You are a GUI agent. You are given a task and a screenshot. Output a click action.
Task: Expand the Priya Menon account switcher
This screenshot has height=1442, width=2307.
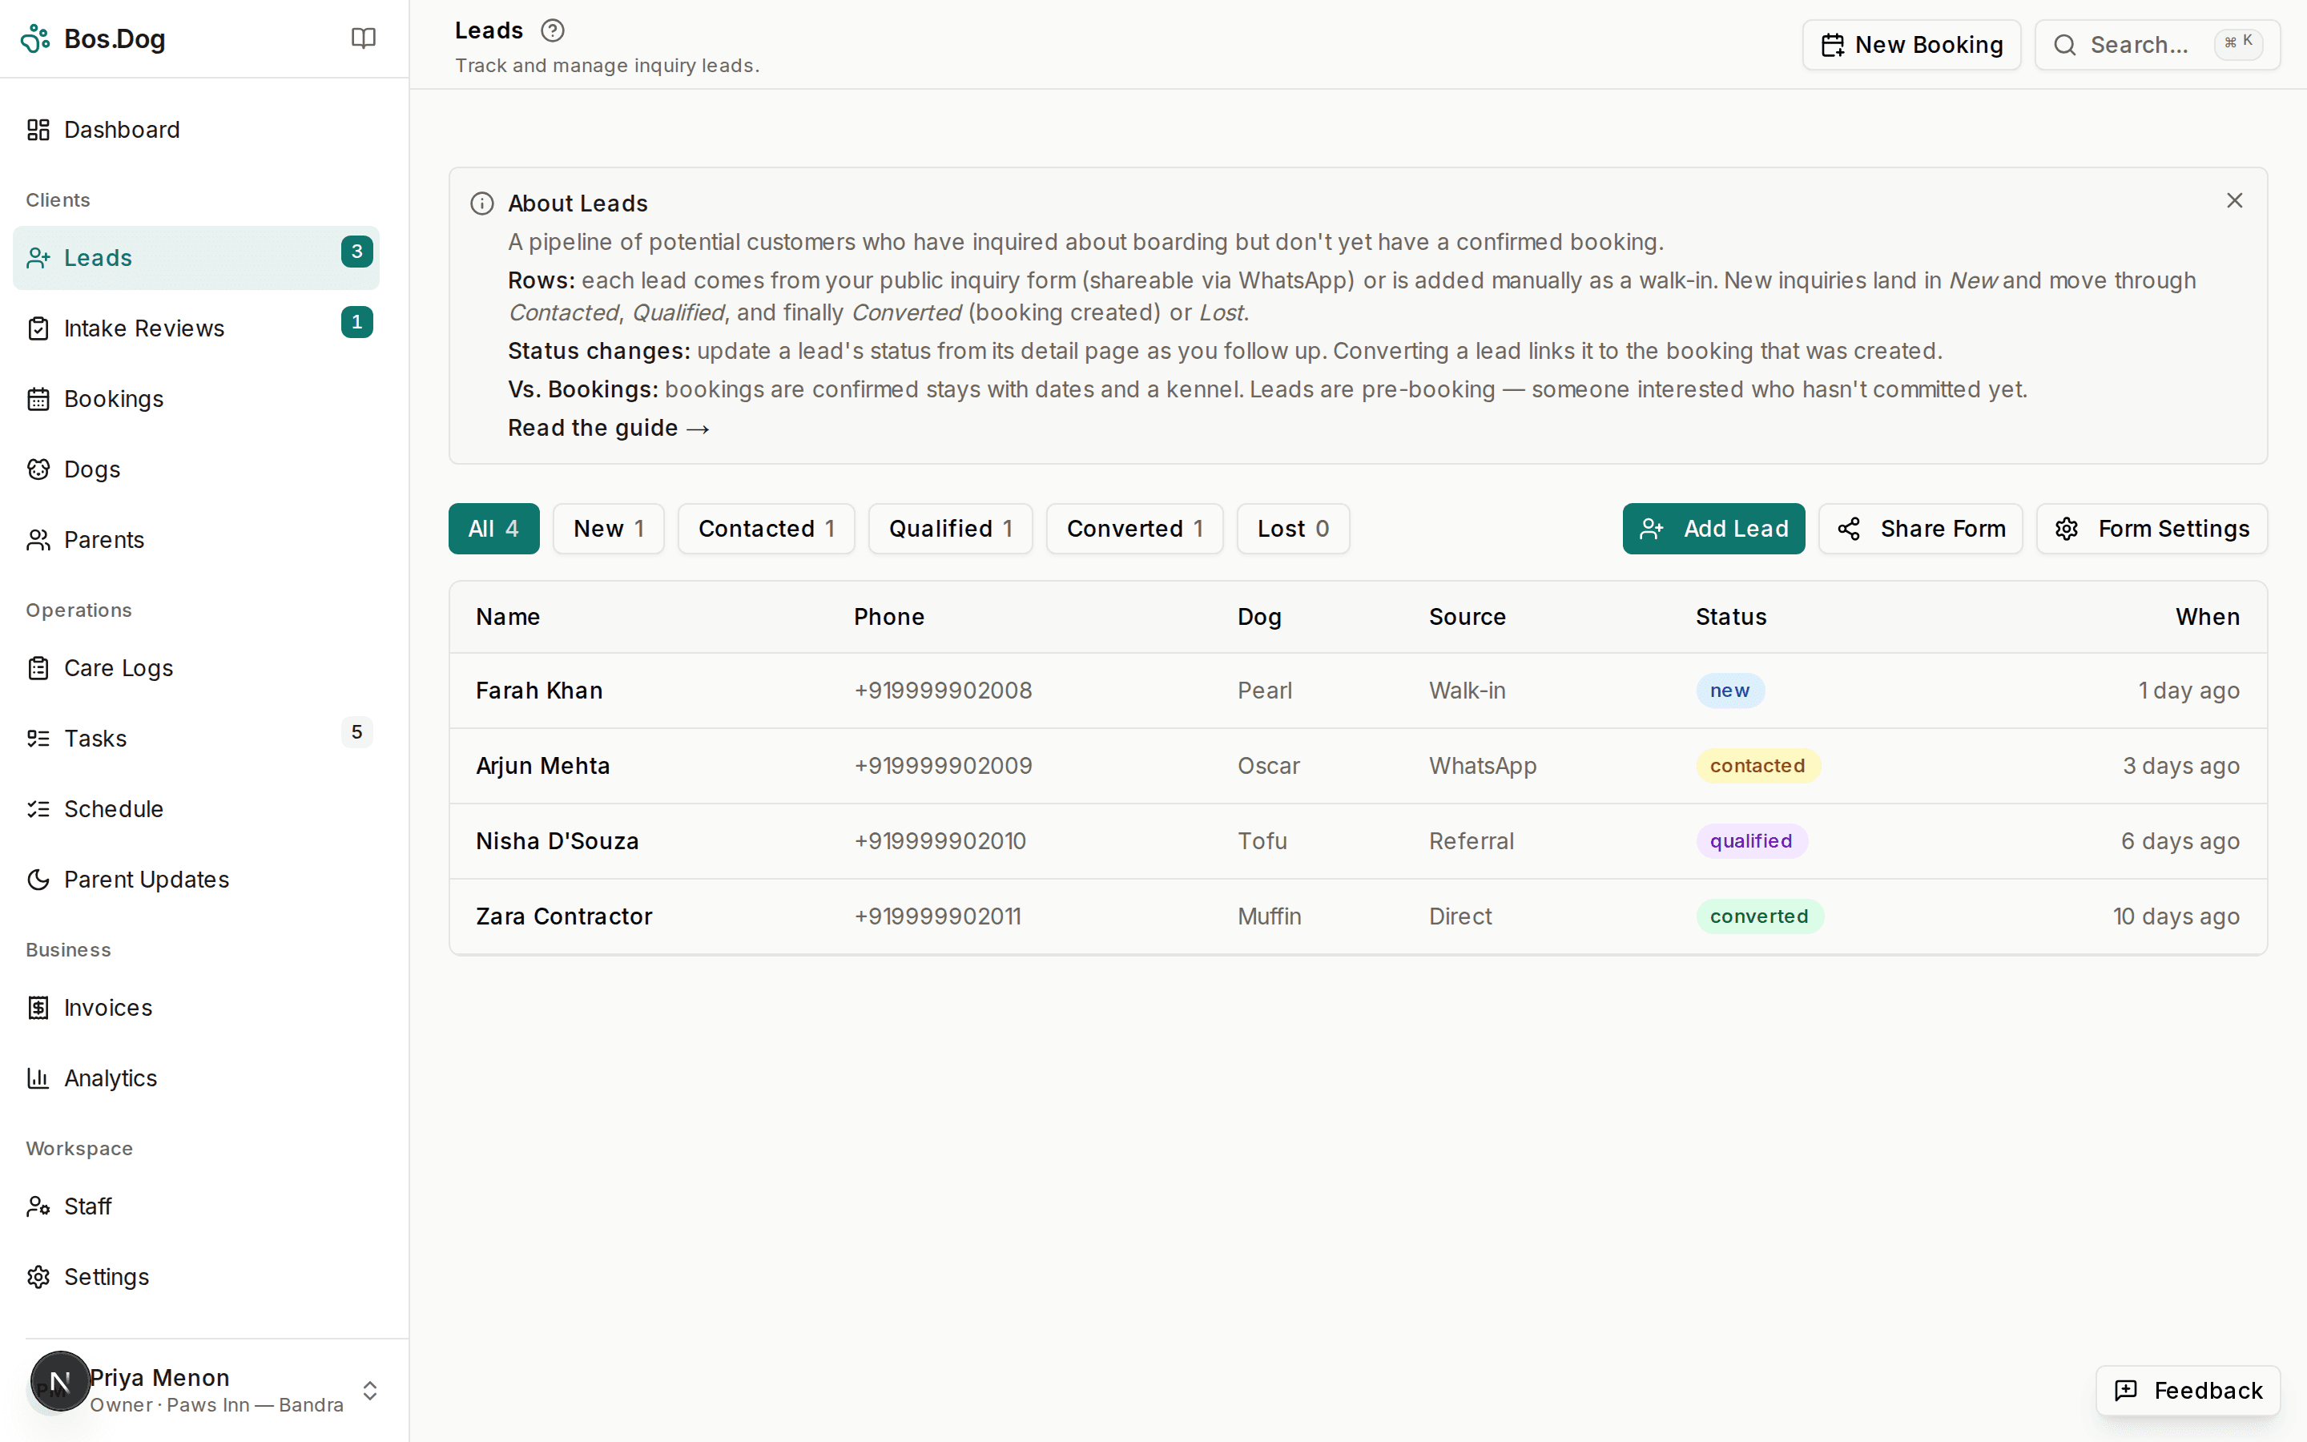click(x=370, y=1391)
